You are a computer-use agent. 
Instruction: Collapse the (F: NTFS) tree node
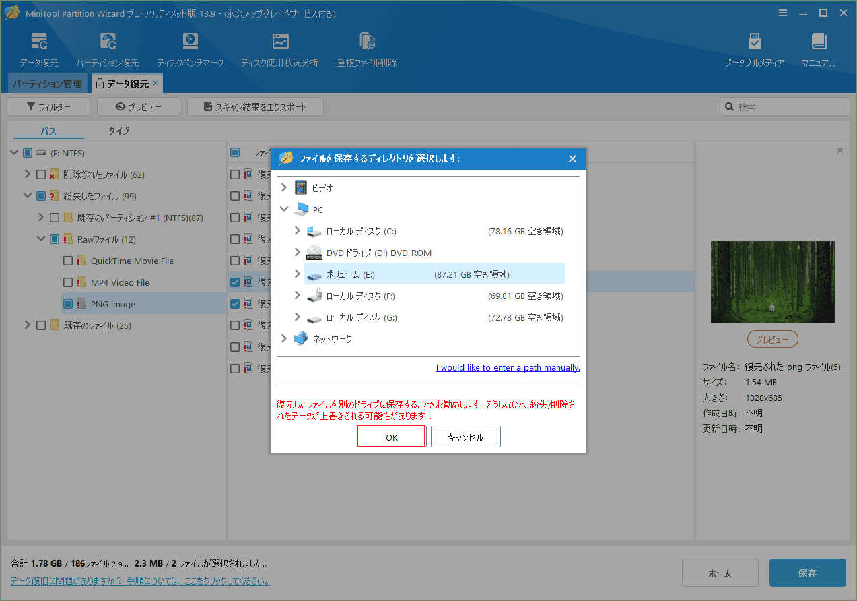tap(15, 153)
